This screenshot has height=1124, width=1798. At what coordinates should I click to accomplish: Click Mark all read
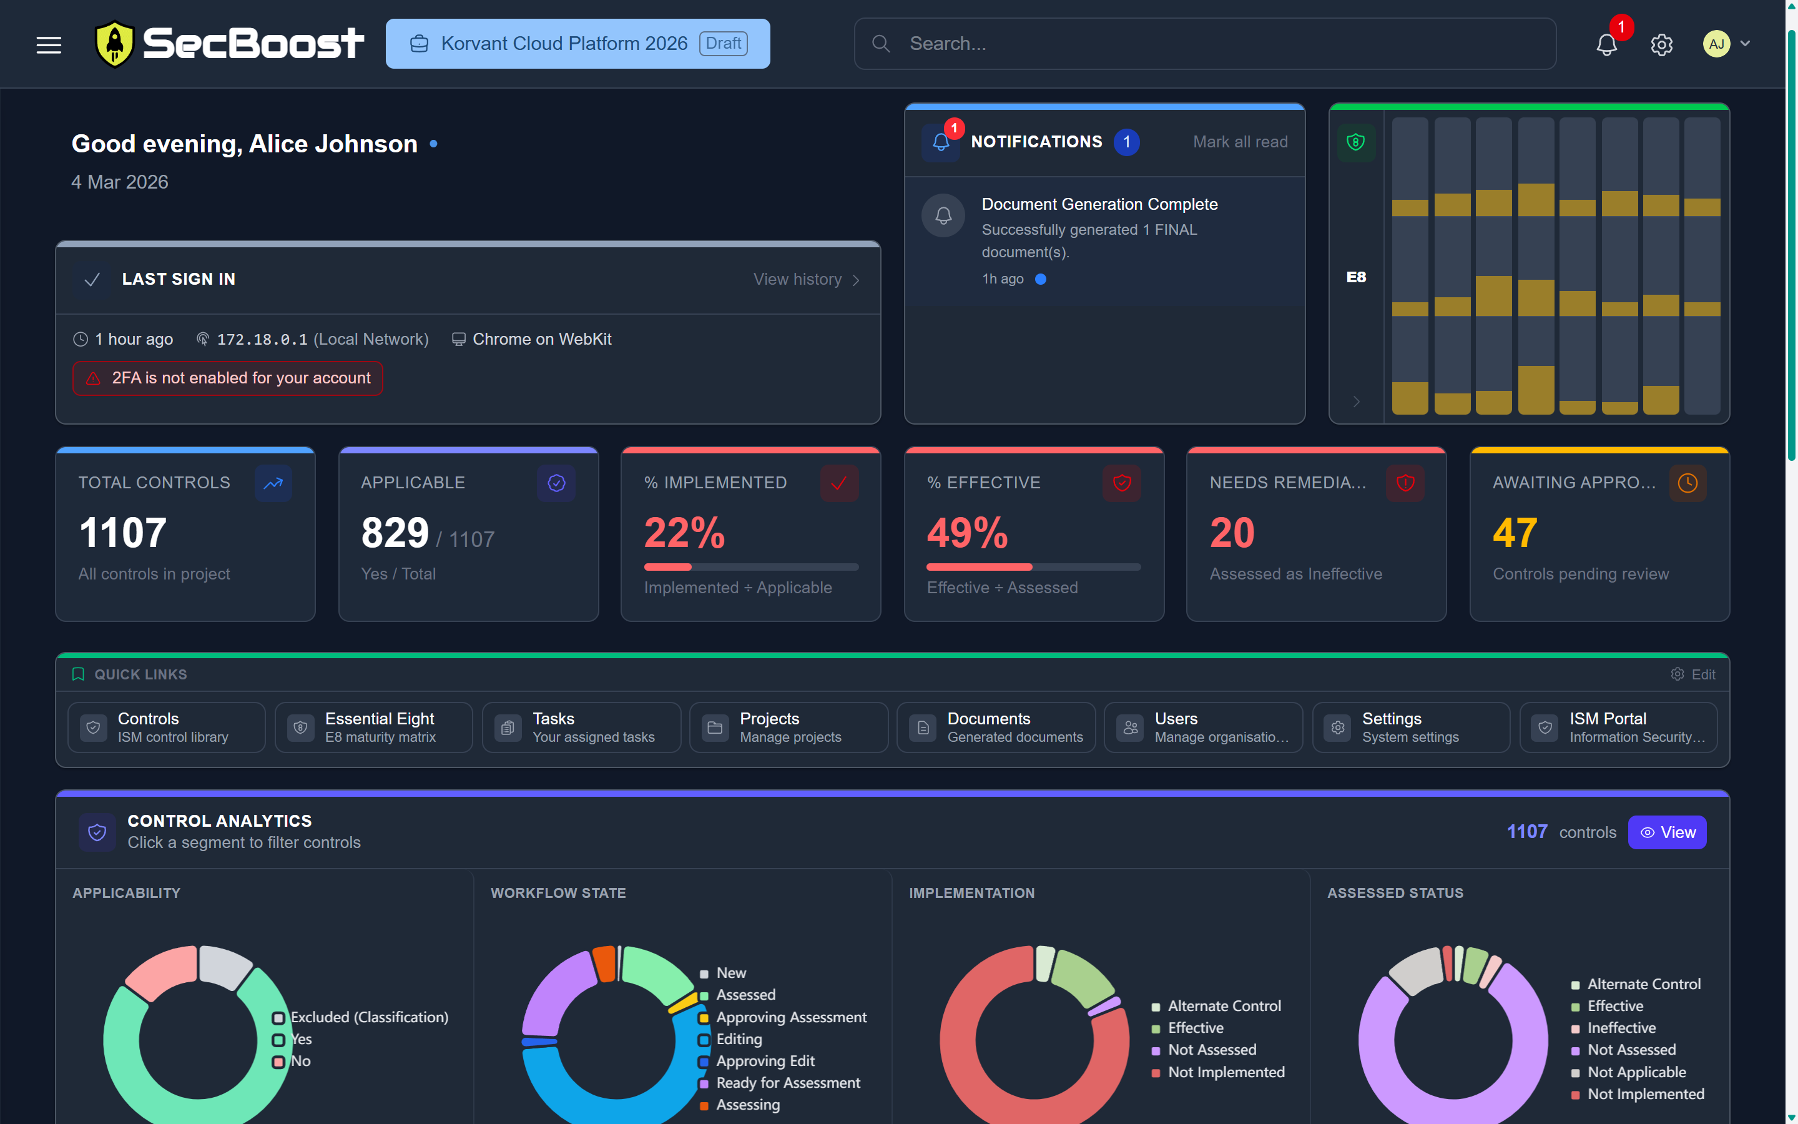pos(1240,142)
